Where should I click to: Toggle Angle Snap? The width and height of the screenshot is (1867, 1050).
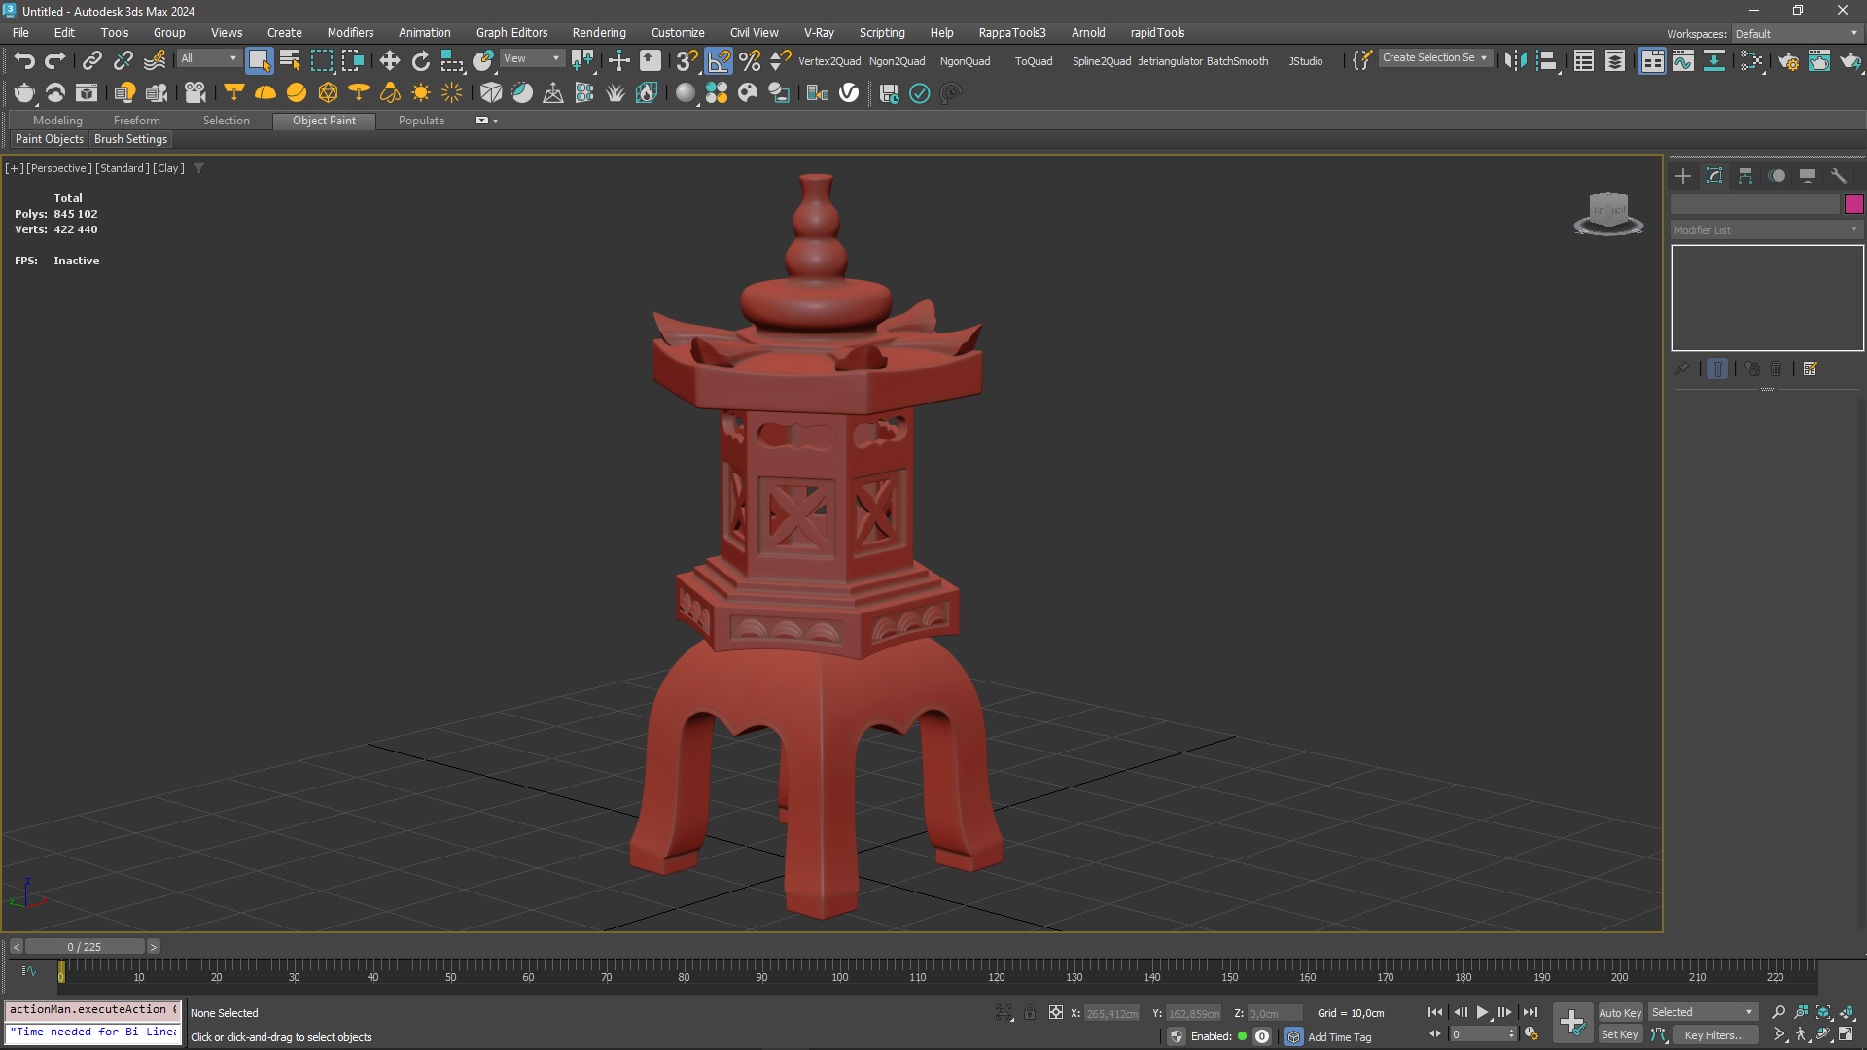(x=719, y=60)
